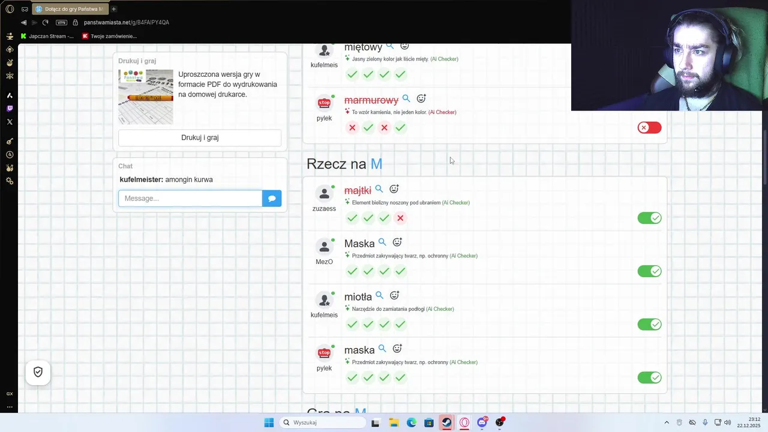Switch to the Dołącz do gry browser tab
The height and width of the screenshot is (432, 768).
click(x=69, y=9)
